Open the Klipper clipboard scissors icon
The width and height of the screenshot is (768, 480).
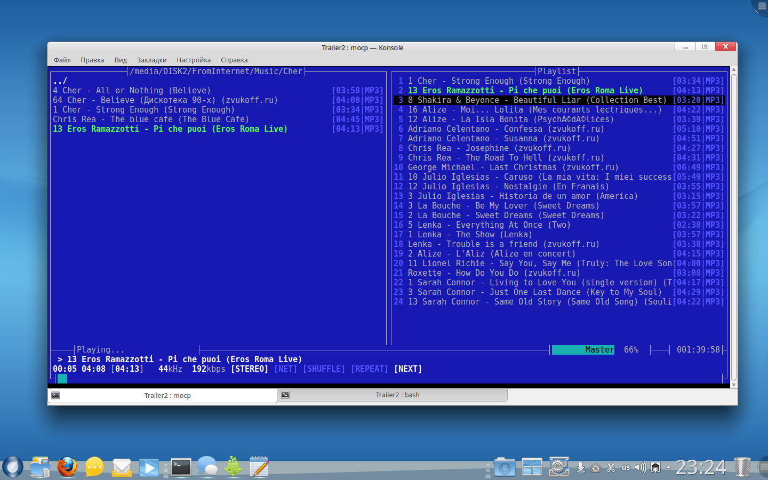coord(611,468)
